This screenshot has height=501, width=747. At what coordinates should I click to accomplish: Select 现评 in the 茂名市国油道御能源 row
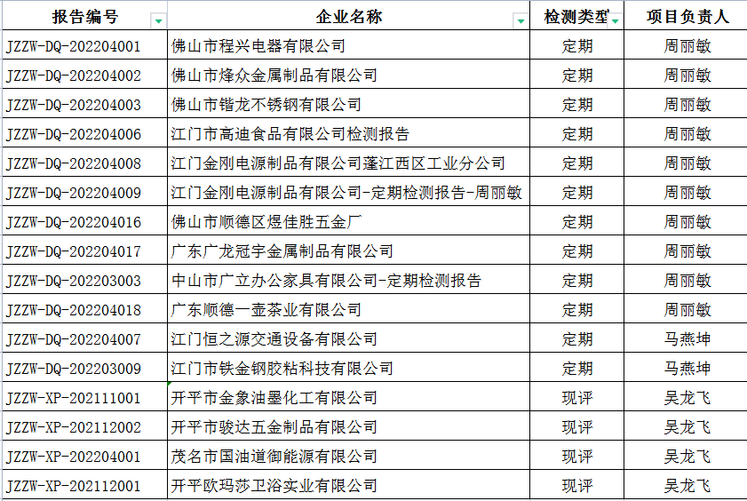[577, 457]
